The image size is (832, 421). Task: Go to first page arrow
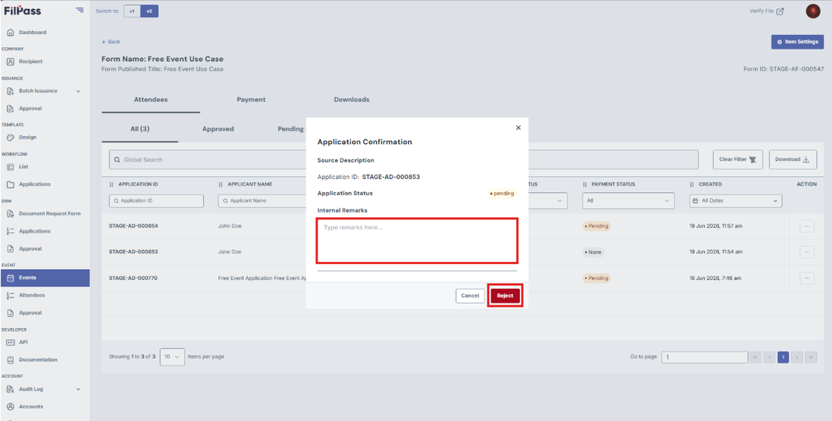coord(755,357)
